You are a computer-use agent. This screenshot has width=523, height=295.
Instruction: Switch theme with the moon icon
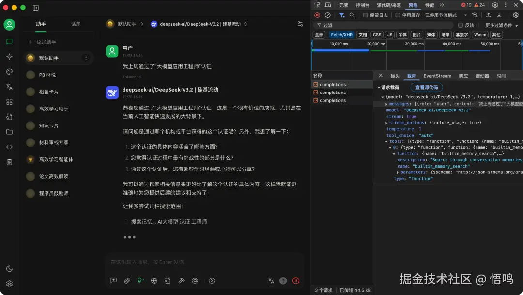pyautogui.click(x=9, y=269)
